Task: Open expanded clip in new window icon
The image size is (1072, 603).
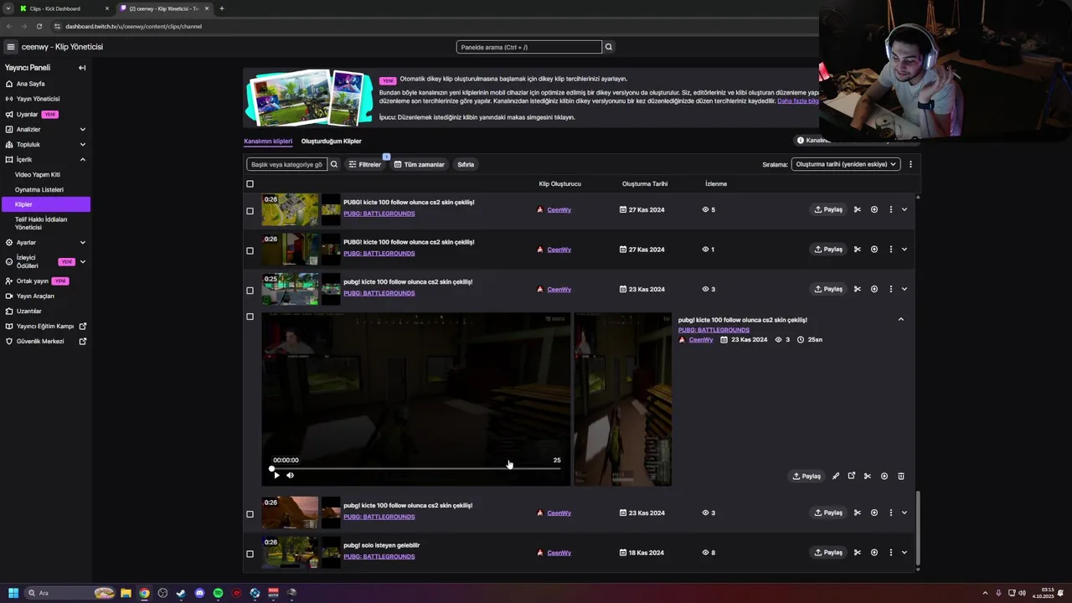Action: 852,476
